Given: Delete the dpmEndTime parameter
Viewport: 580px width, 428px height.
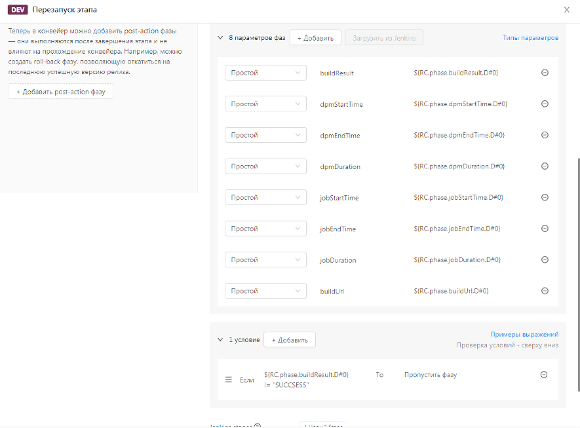Looking at the screenshot, I should [x=544, y=135].
